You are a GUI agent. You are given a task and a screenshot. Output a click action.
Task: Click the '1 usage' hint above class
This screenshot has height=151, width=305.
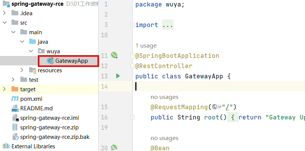146,46
